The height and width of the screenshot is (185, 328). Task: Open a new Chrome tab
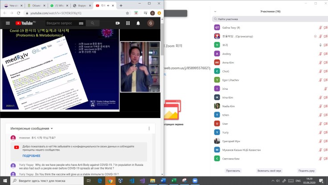coord(121,5)
